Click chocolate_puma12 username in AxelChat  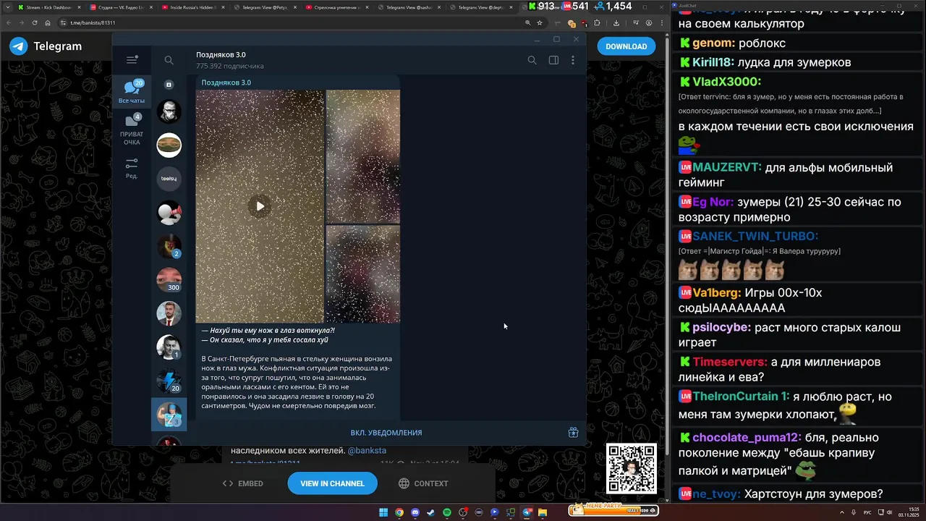click(747, 438)
